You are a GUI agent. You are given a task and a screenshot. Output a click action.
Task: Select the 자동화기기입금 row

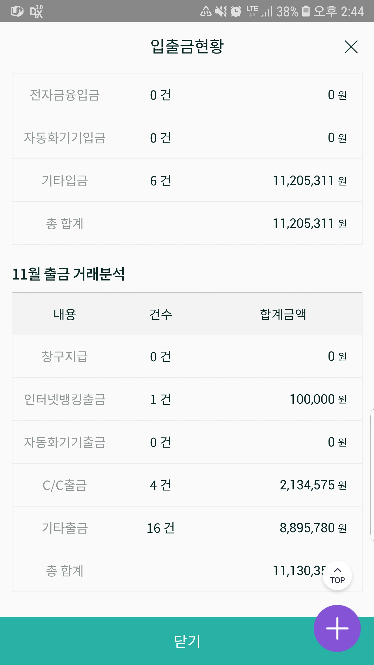187,138
